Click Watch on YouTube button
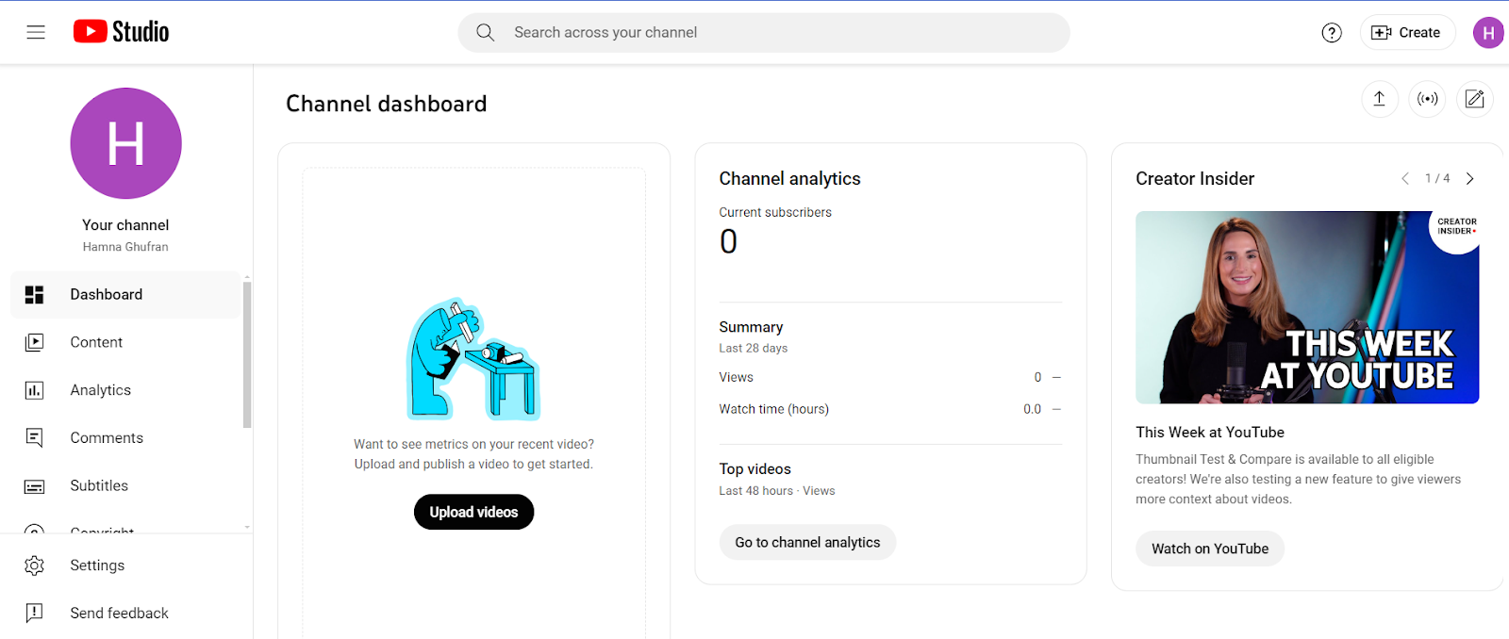Screen dimensions: 1509x639 (1210, 549)
